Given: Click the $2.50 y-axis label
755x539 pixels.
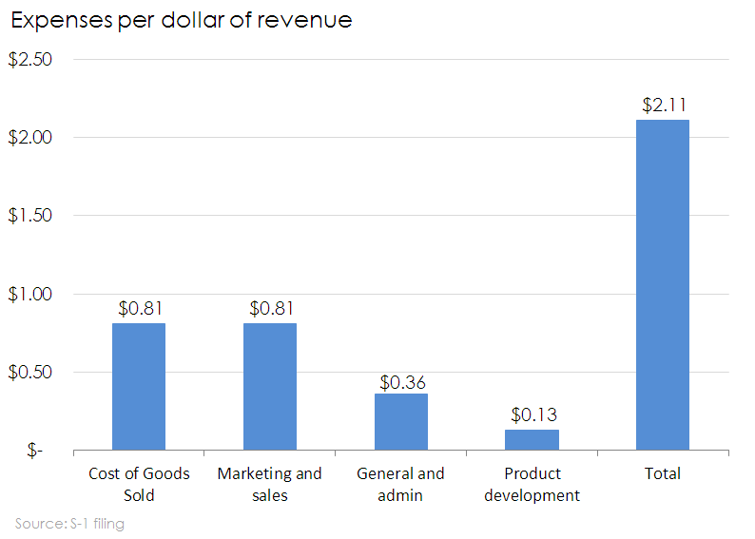Looking at the screenshot, I should [29, 59].
